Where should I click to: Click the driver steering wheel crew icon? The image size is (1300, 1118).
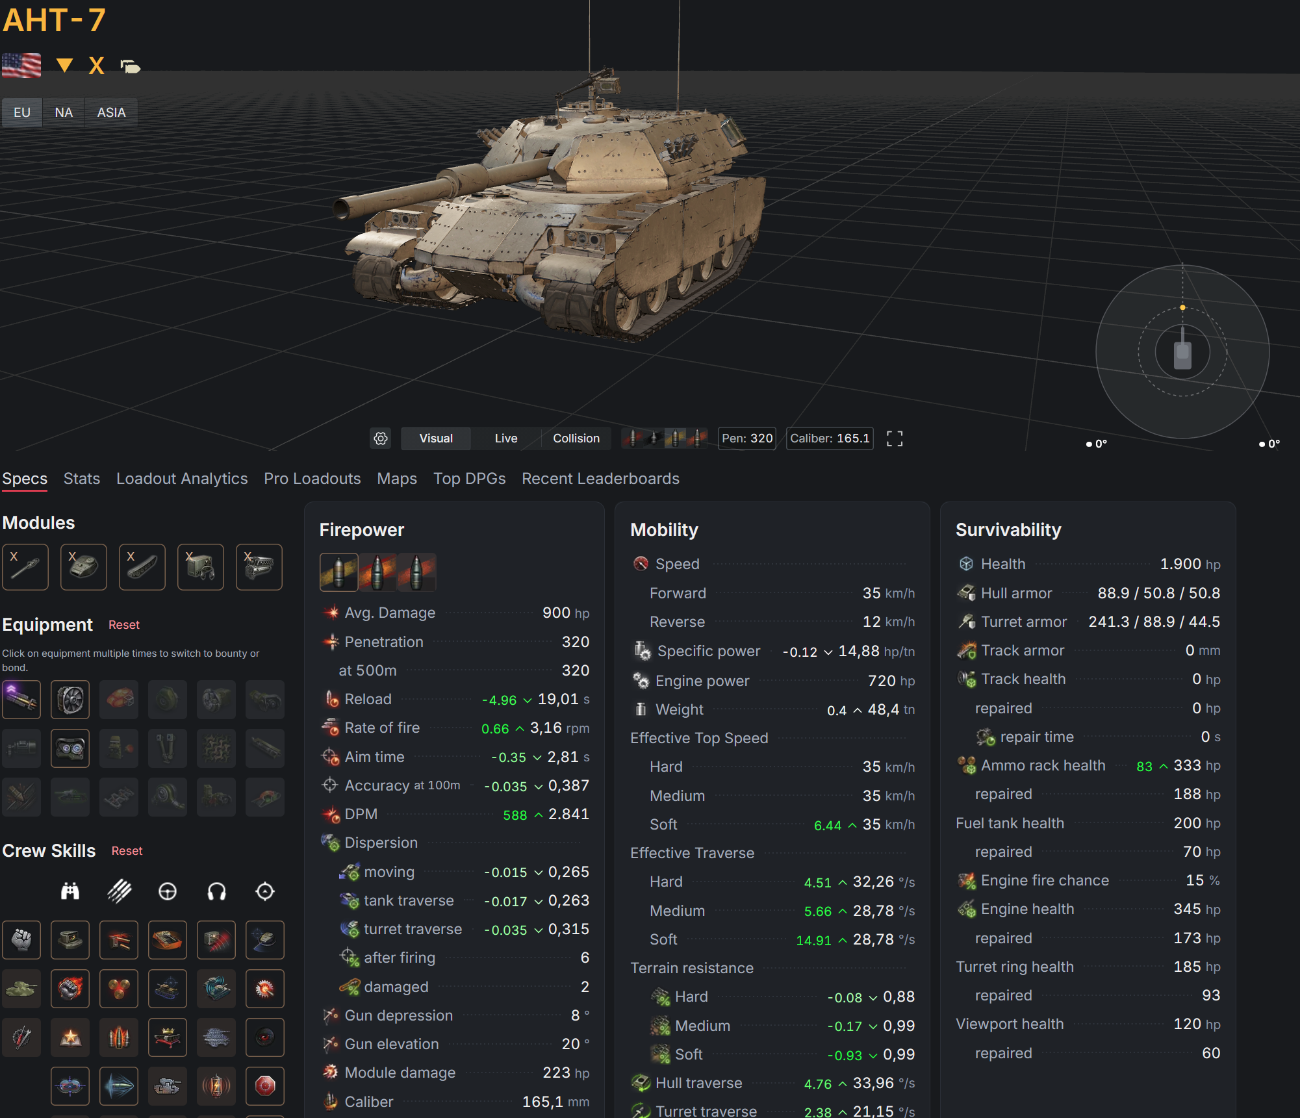[x=168, y=891]
